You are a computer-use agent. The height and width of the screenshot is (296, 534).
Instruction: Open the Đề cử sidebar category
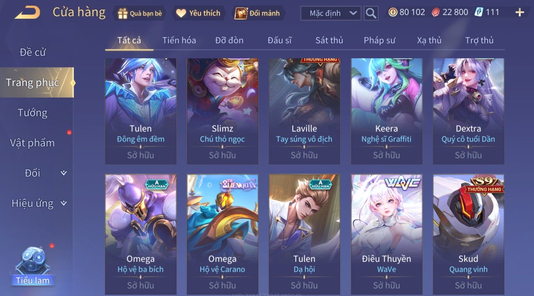pyautogui.click(x=33, y=52)
